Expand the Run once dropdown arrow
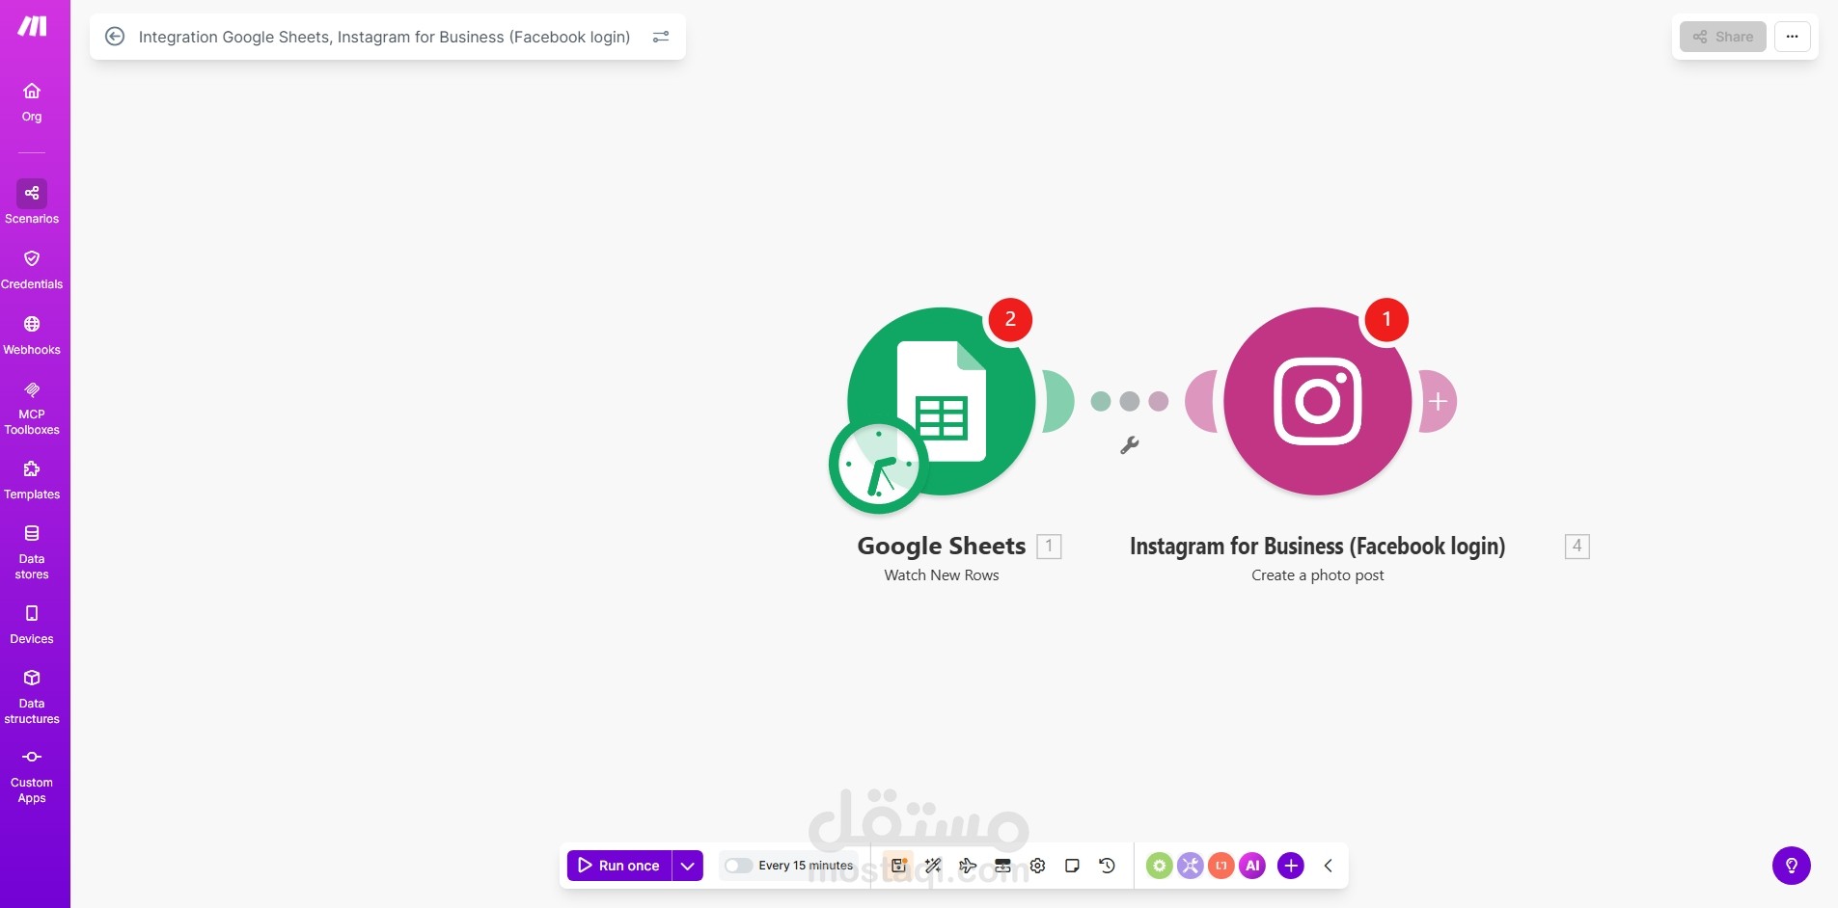1838x908 pixels. pos(688,866)
